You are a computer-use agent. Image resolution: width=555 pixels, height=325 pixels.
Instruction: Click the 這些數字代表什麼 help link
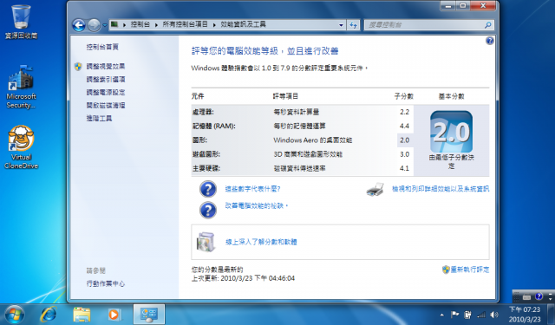pyautogui.click(x=252, y=189)
